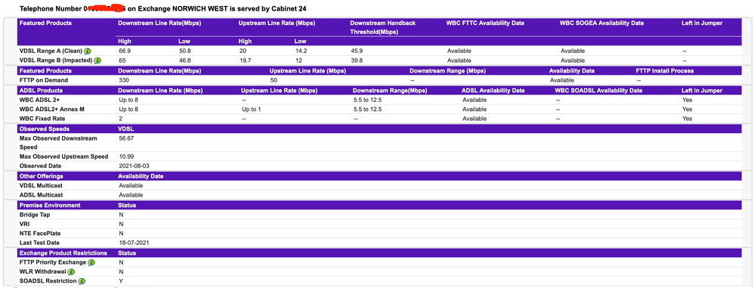The width and height of the screenshot is (755, 288).
Task: Select the 330 downstream rate for FTTP
Action: tap(124, 80)
